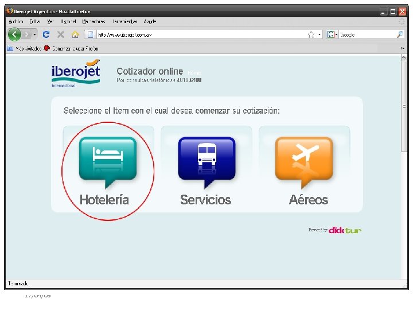
Task: Open Más visitados bookmarks folder
Action: coord(24,48)
